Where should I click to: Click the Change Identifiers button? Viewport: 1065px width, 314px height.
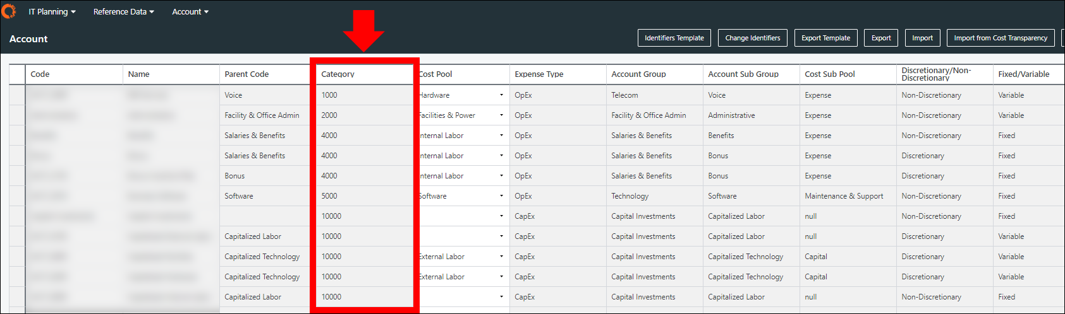[752, 38]
